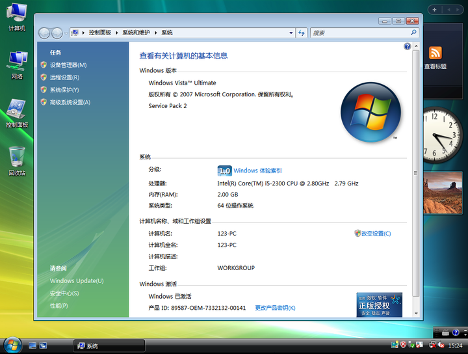
Task: Open recent pages dropdown beside navigation arrows
Action: click(x=66, y=33)
